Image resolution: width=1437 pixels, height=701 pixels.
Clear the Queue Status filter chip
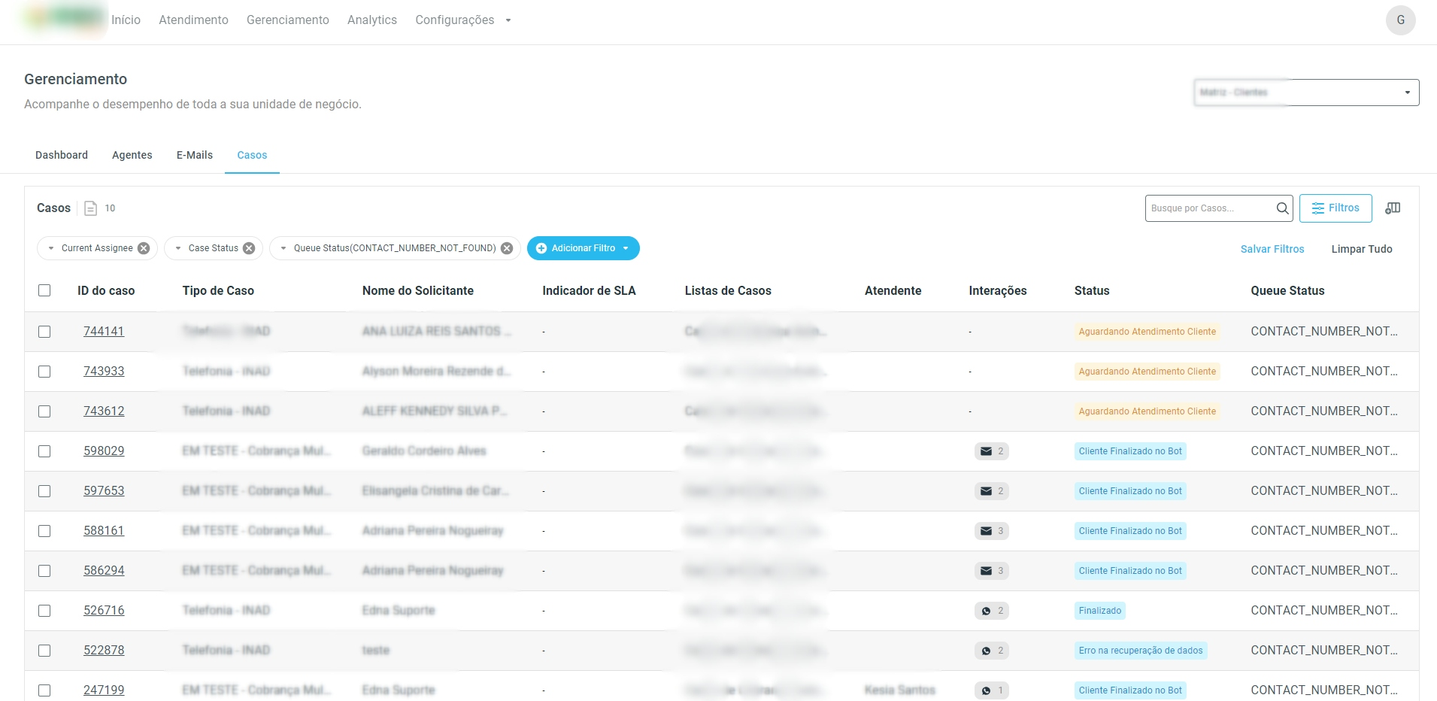(507, 248)
